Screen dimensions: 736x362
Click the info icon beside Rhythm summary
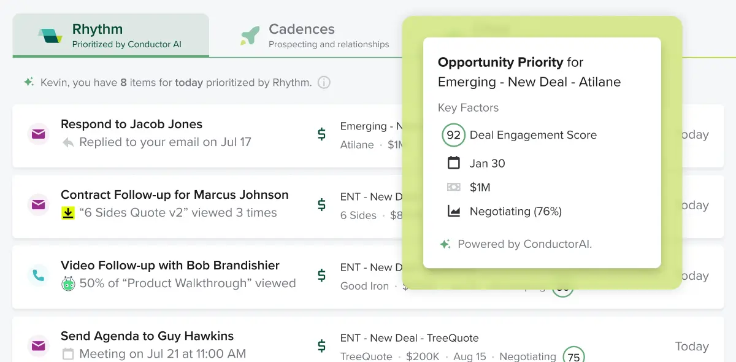[324, 82]
